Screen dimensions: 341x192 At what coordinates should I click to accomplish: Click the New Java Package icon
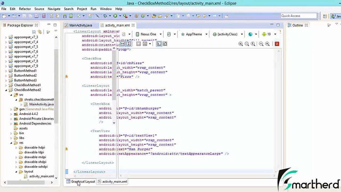(137, 16)
